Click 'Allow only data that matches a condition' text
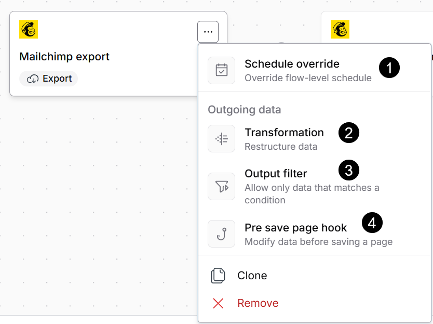The image size is (433, 324). [312, 193]
